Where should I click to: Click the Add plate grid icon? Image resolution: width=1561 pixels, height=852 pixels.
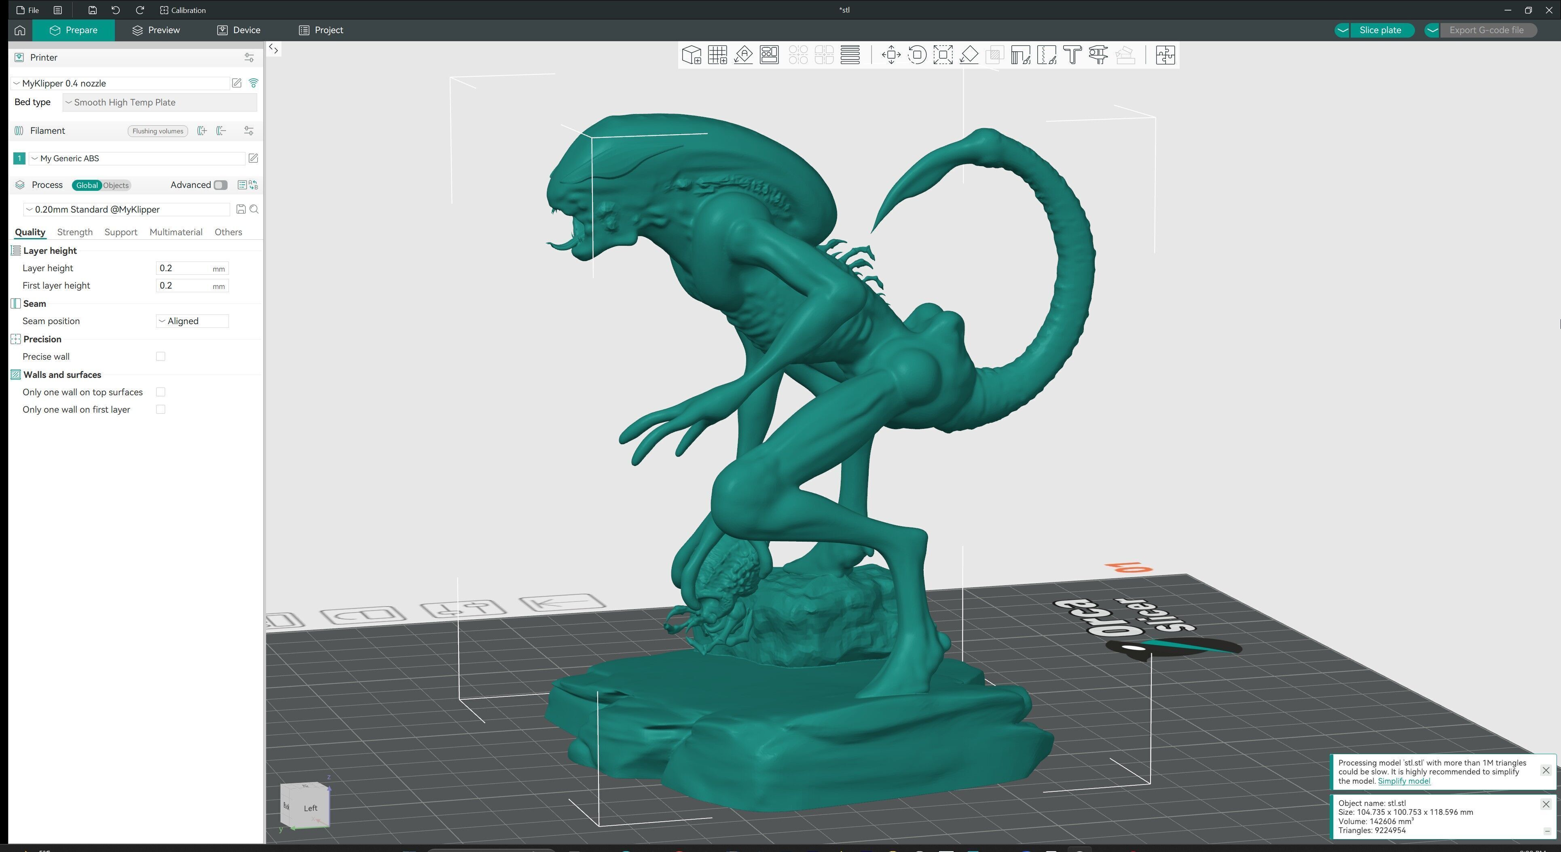[x=717, y=55]
